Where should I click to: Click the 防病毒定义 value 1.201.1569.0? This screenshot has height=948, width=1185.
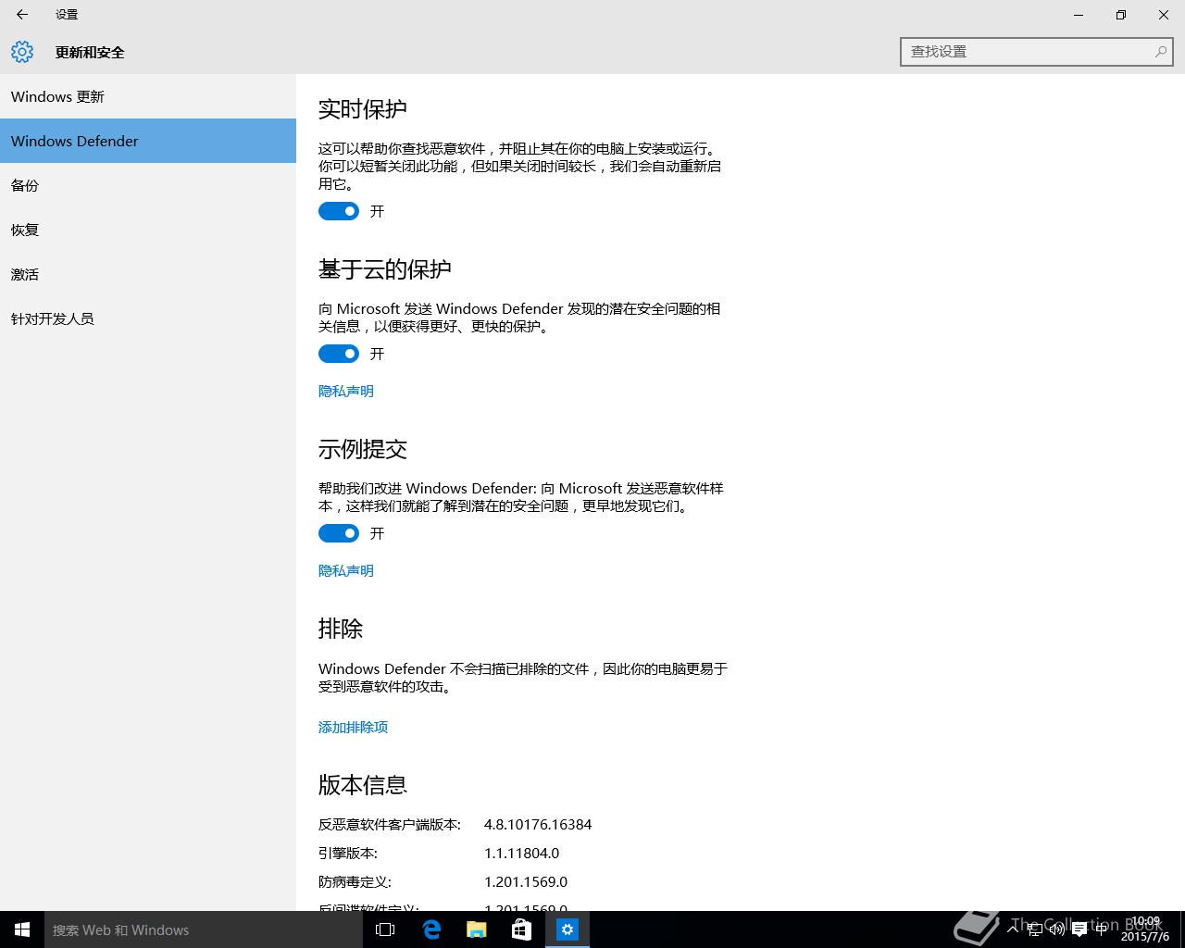click(x=526, y=881)
